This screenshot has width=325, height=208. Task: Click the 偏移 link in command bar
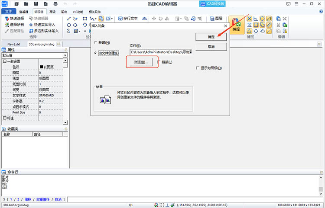click(x=28, y=199)
